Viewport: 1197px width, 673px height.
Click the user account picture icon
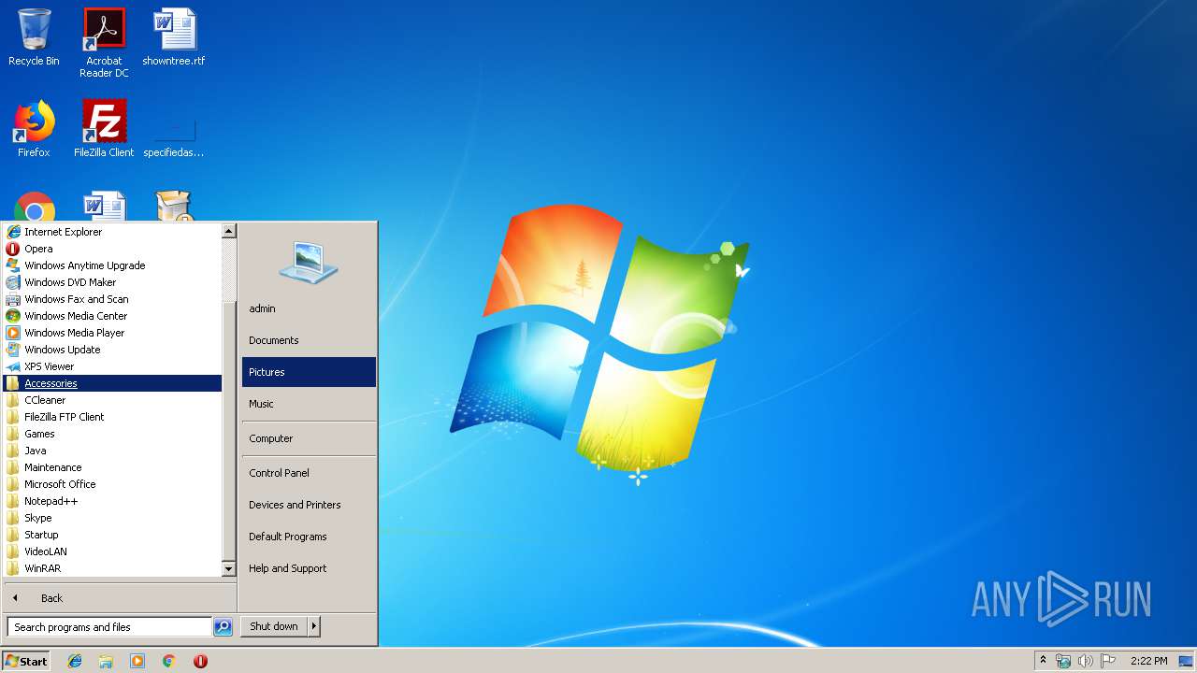(x=308, y=263)
